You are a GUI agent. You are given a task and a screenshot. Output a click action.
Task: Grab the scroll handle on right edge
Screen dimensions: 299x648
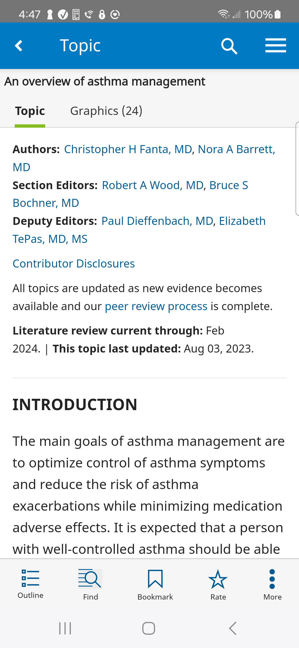pyautogui.click(x=297, y=168)
